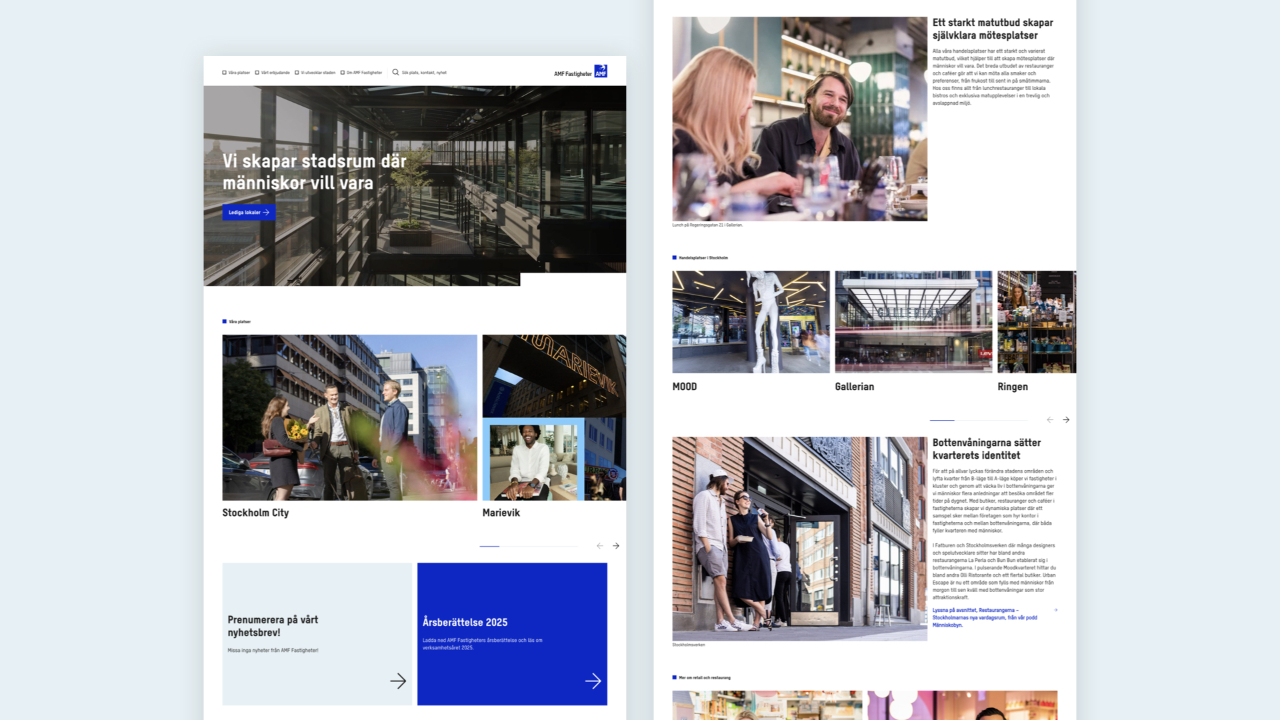Image resolution: width=1280 pixels, height=720 pixels.
Task: Click the Handelsplatser i Stockholm section label
Action: (700, 257)
